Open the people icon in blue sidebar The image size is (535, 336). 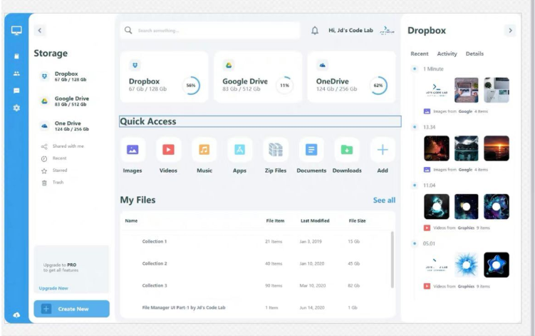(16, 73)
